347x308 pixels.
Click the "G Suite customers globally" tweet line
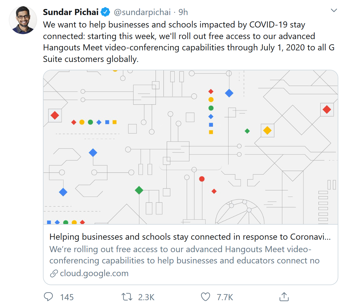tap(91, 59)
